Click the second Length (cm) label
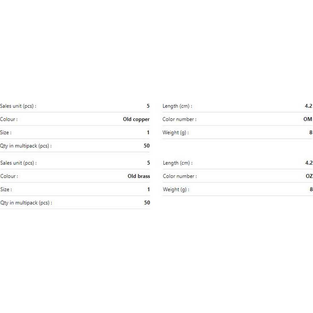Image resolution: width=313 pixels, height=313 pixels. pyautogui.click(x=178, y=163)
